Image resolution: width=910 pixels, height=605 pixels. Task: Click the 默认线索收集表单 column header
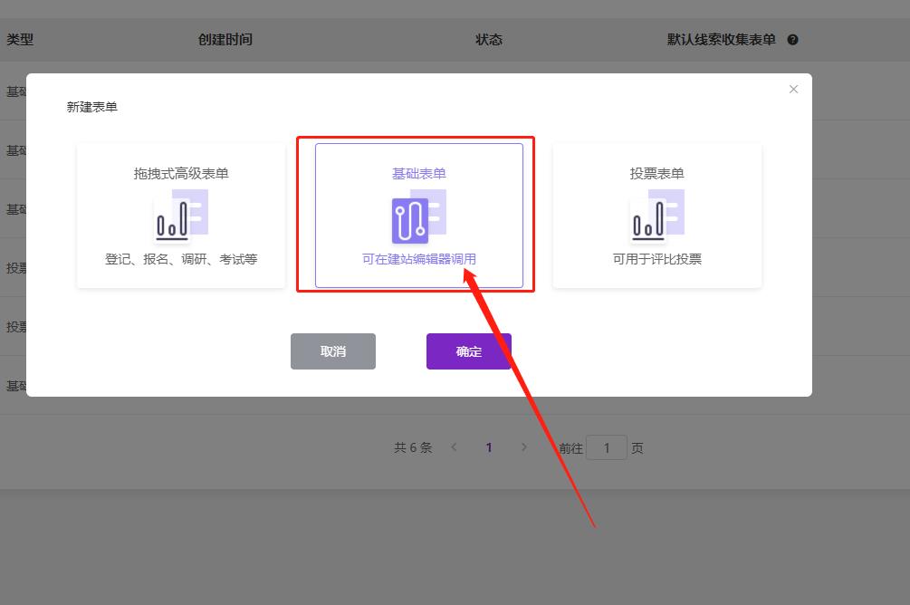coord(720,39)
